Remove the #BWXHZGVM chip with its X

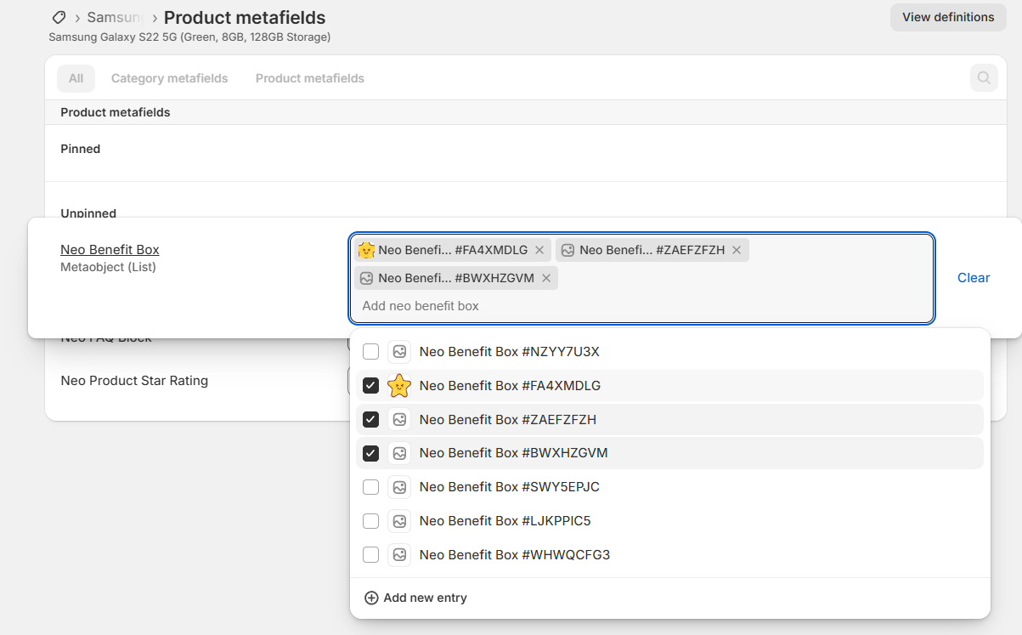click(546, 278)
